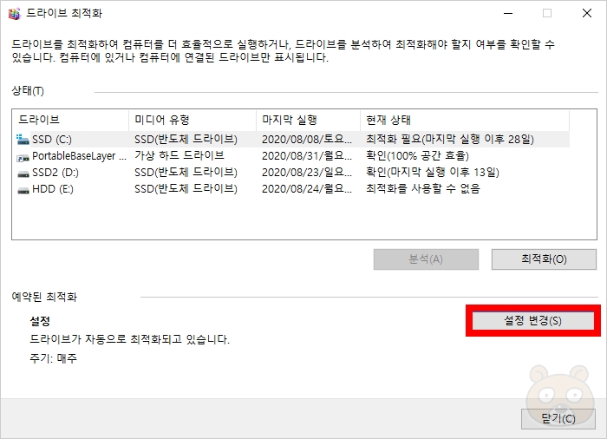Screen dimensions: 607x439
Task: Select the SSD2 (D:) drive icon
Action: (x=23, y=174)
